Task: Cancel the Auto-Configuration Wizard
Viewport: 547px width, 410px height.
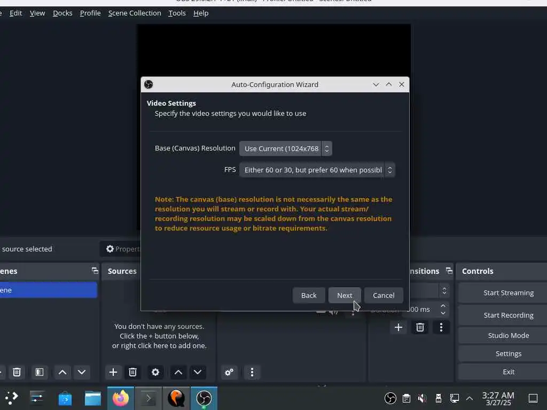Action: click(x=384, y=295)
